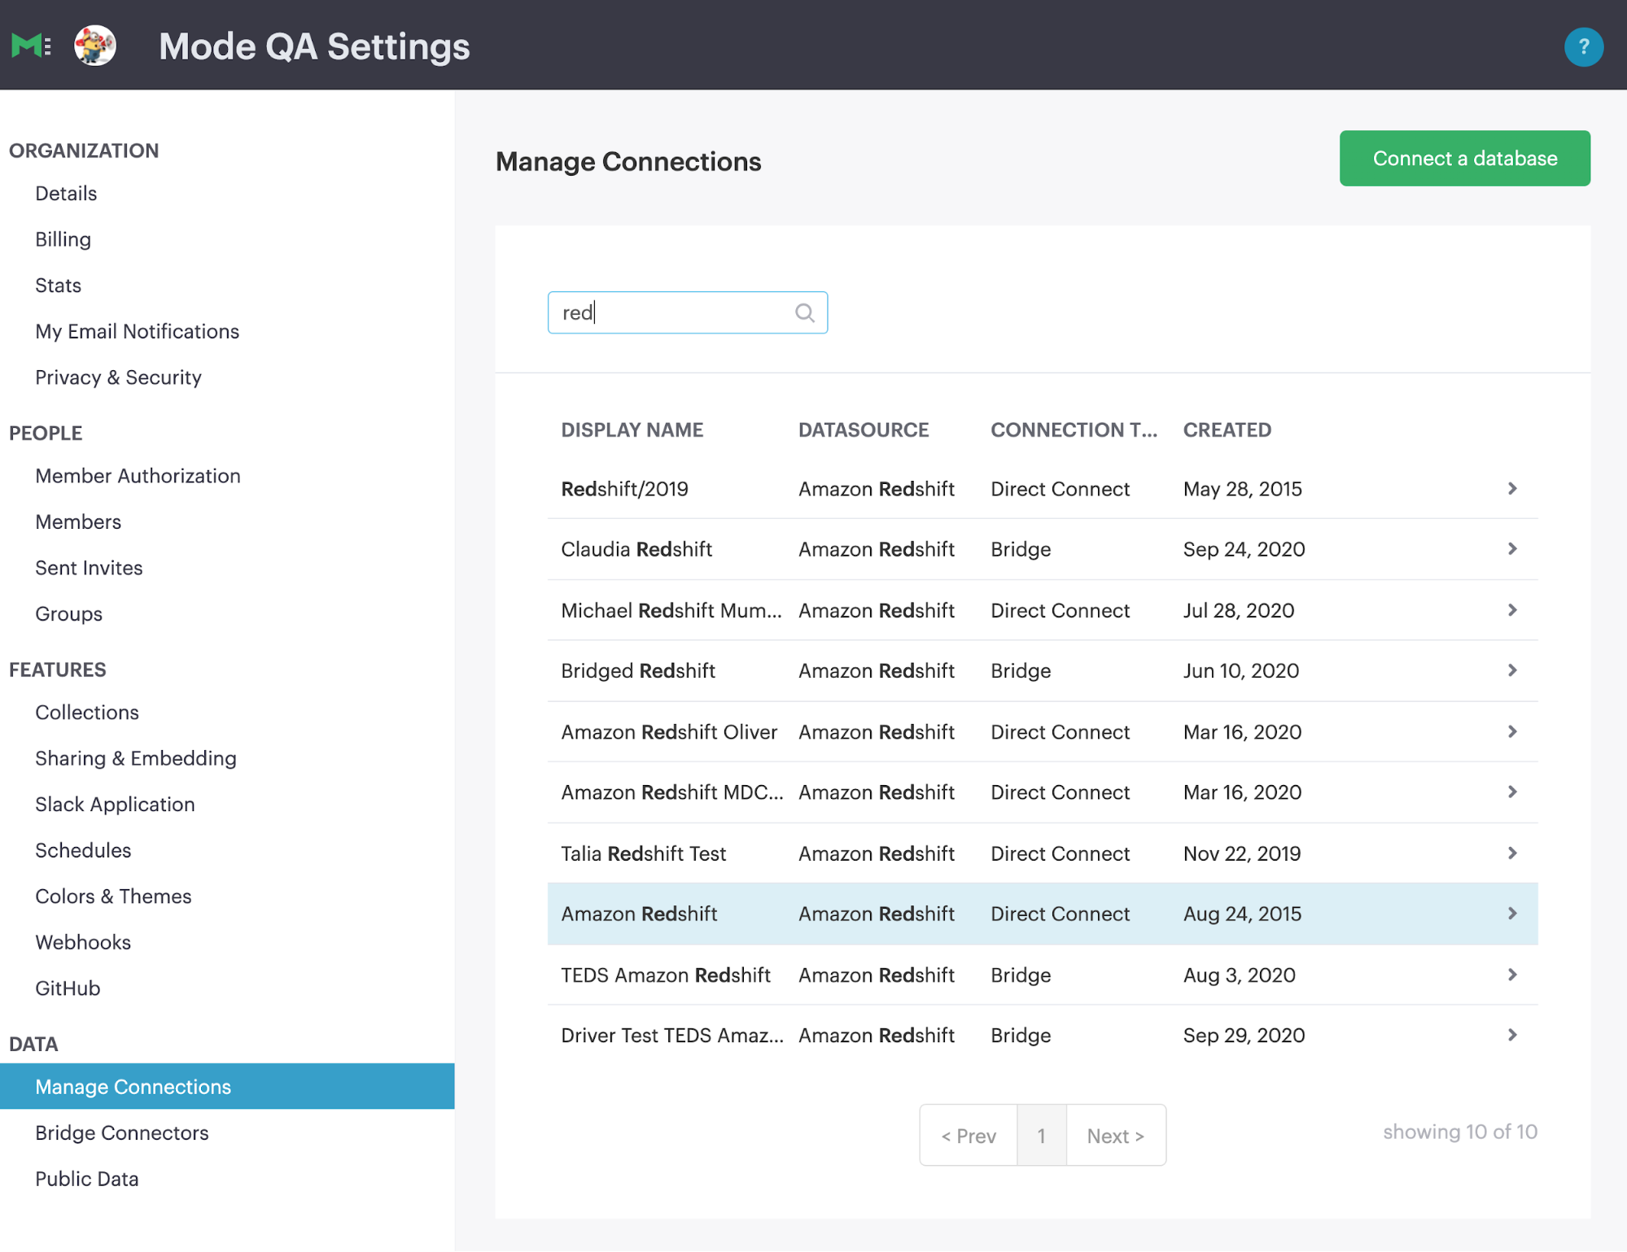Open Amazon Redshift Oliver connection
1627x1252 pixels.
[1043, 731]
